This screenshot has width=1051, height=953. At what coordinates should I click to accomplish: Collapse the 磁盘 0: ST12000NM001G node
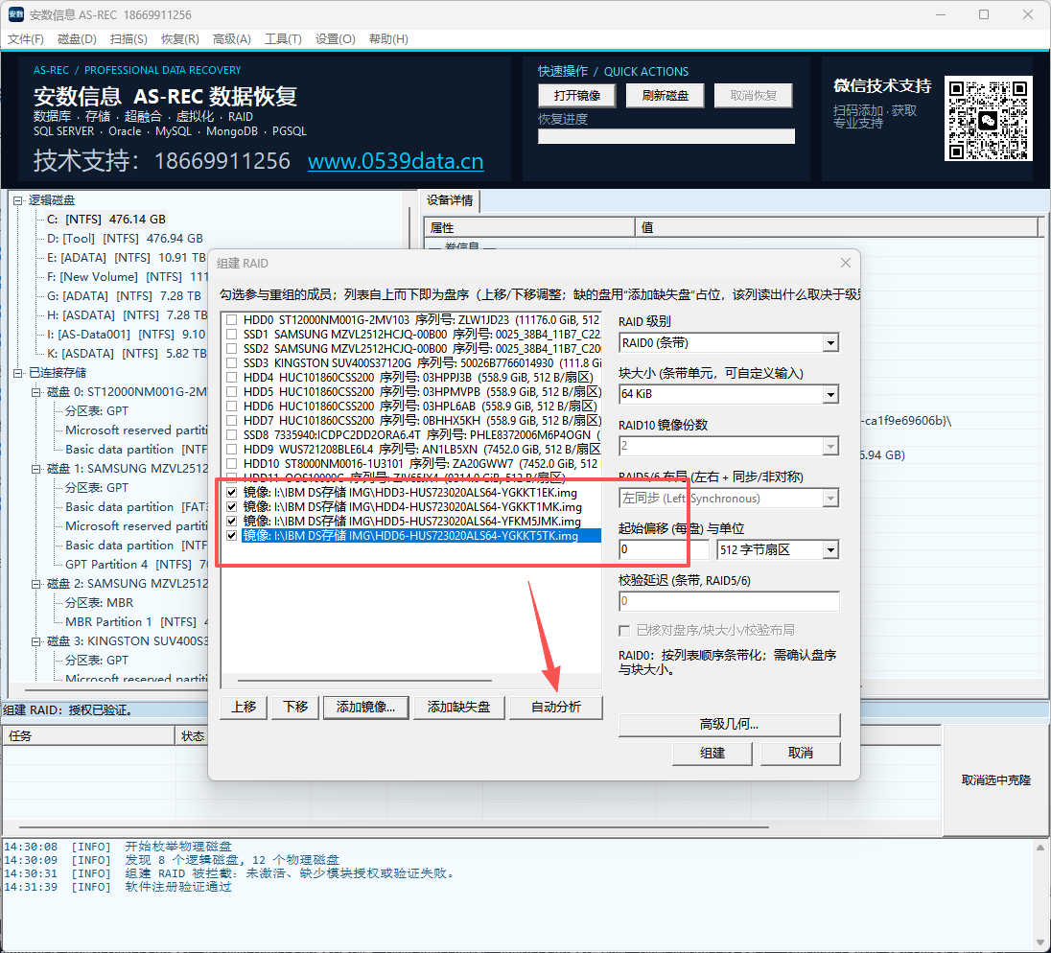coord(36,392)
